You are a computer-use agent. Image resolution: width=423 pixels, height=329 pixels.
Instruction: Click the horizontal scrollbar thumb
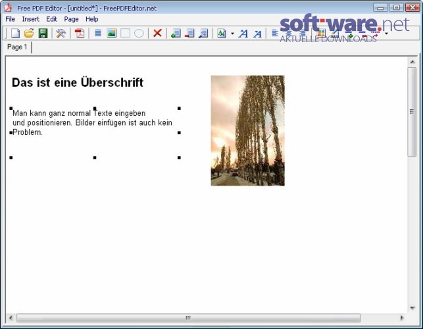[188, 318]
